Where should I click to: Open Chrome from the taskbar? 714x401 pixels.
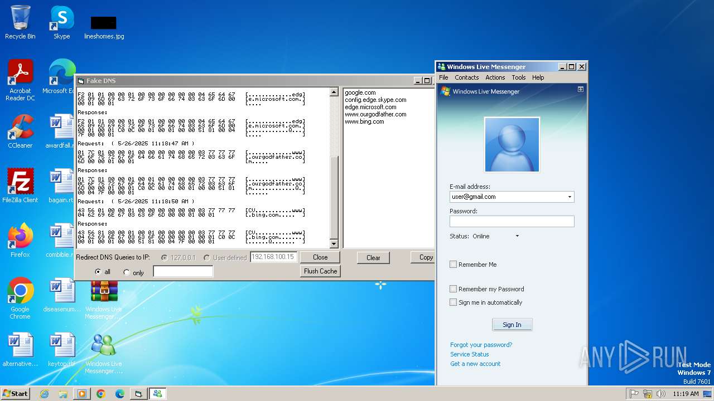pyautogui.click(x=101, y=394)
